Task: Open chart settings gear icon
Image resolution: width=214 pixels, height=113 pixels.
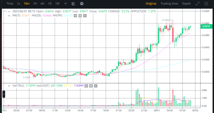Action: [x=82, y=4]
